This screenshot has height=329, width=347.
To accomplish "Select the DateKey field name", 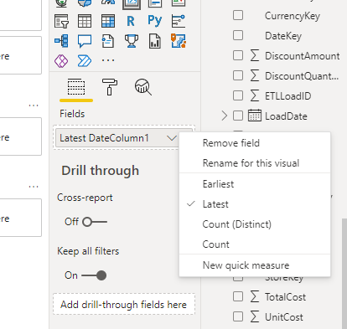I will tap(283, 36).
